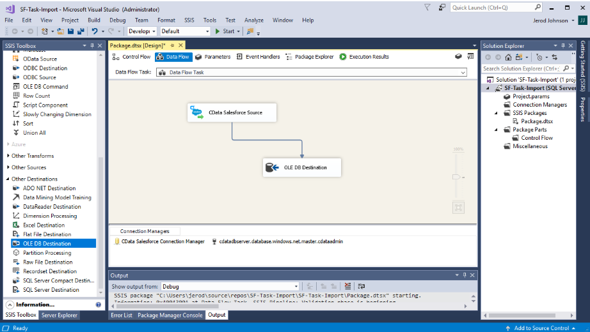Viewport: 590px width, 332px height.
Task: Collapse the SSIS Packages folder
Action: click(x=497, y=113)
